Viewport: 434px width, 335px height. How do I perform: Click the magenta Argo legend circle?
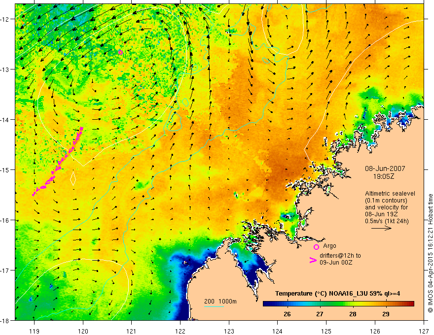tap(316, 247)
